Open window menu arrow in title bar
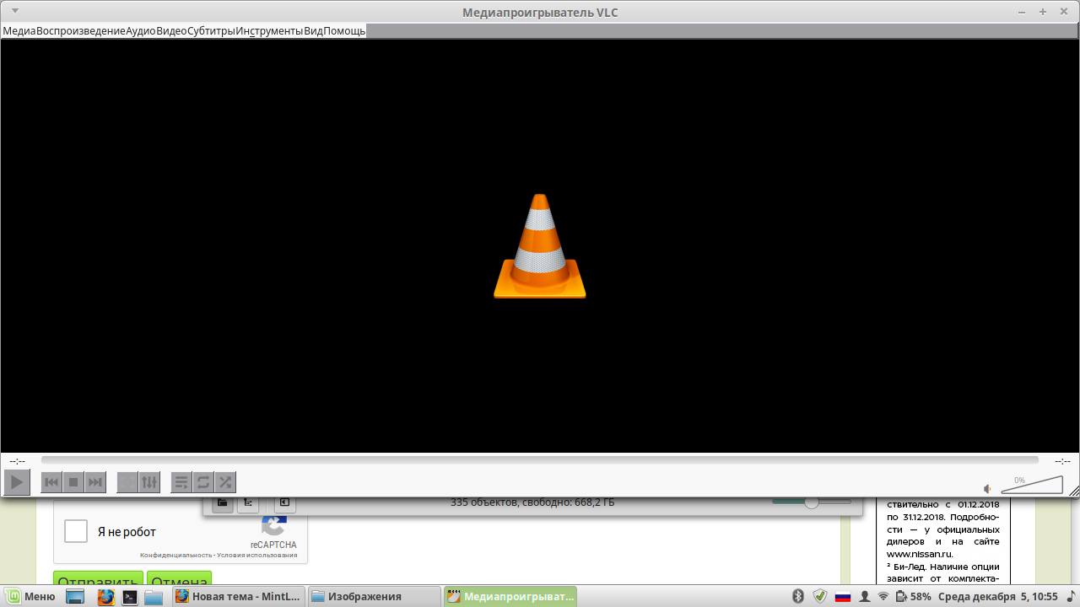The height and width of the screenshot is (607, 1080). 15,12
